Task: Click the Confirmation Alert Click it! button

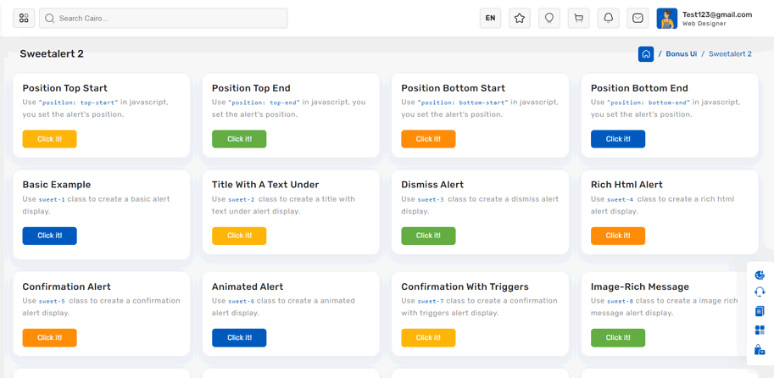Action: point(49,337)
